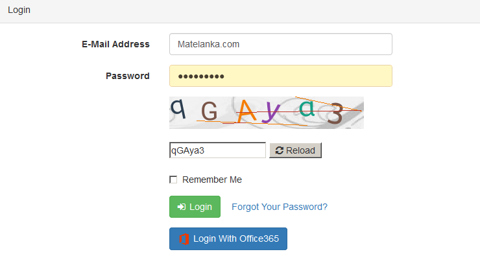The image size is (480, 267).
Task: Open the Forgot Your Password link
Action: tap(280, 207)
